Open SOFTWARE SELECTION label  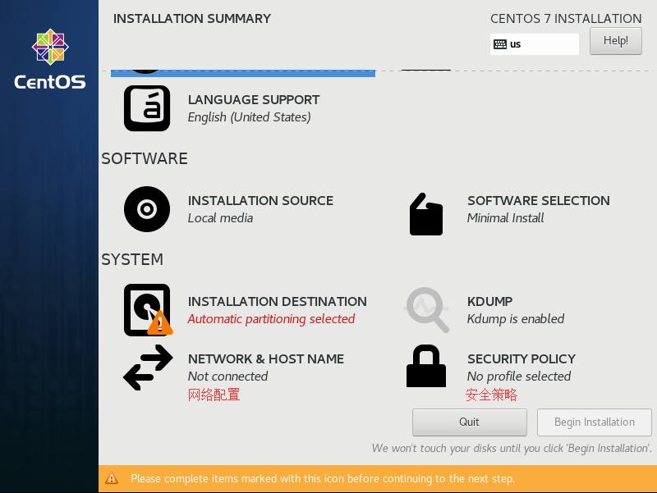[x=539, y=201]
